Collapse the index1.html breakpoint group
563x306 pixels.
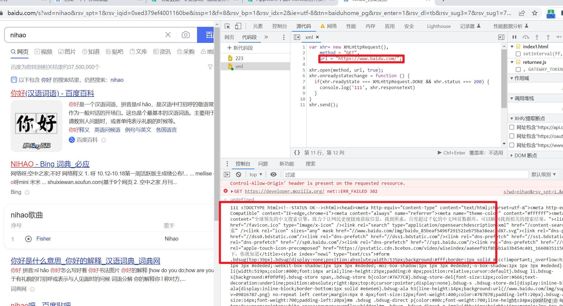point(512,46)
